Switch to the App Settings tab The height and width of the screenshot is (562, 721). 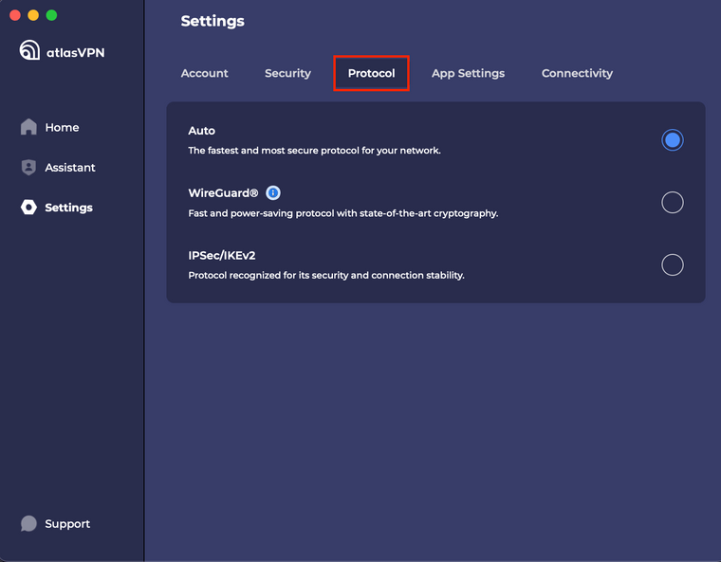(x=468, y=73)
